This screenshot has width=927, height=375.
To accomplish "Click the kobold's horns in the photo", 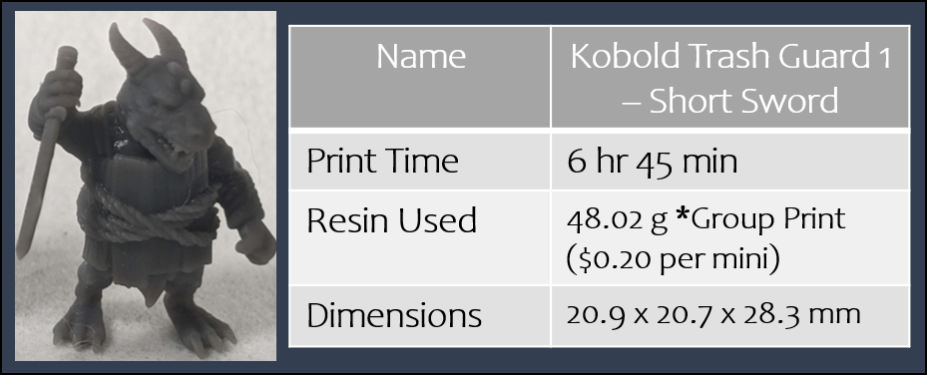I will pyautogui.click(x=149, y=46).
